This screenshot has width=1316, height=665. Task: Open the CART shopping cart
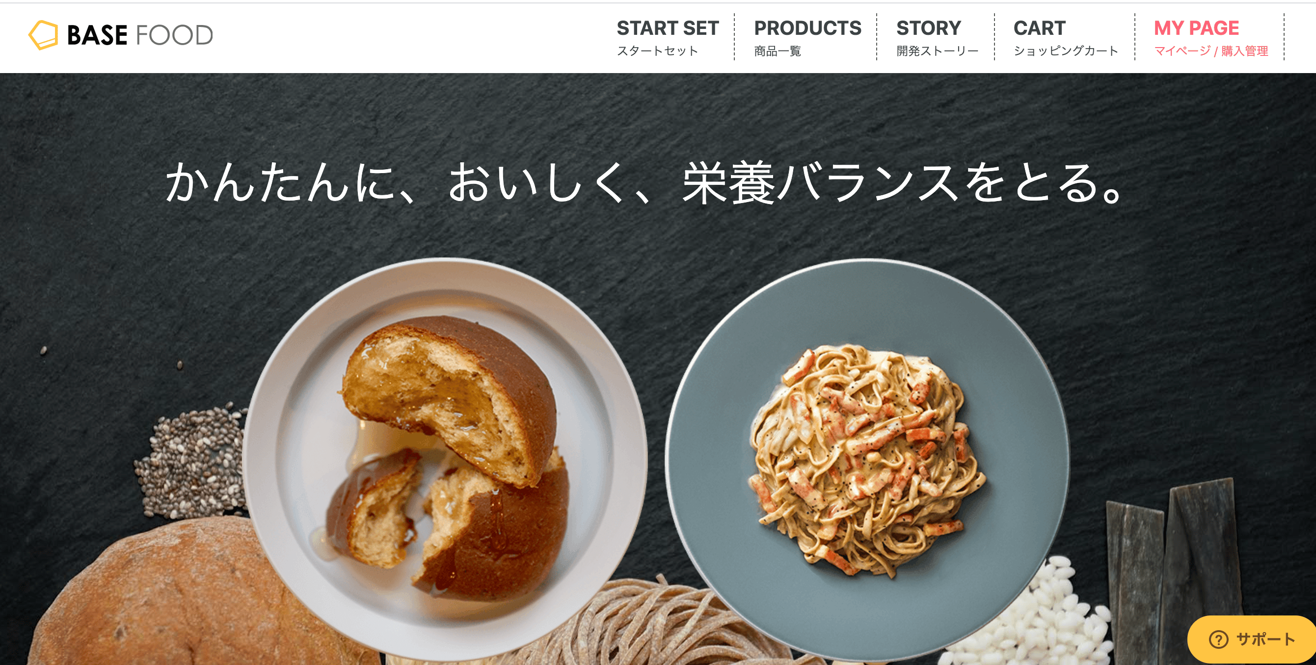tap(1040, 28)
